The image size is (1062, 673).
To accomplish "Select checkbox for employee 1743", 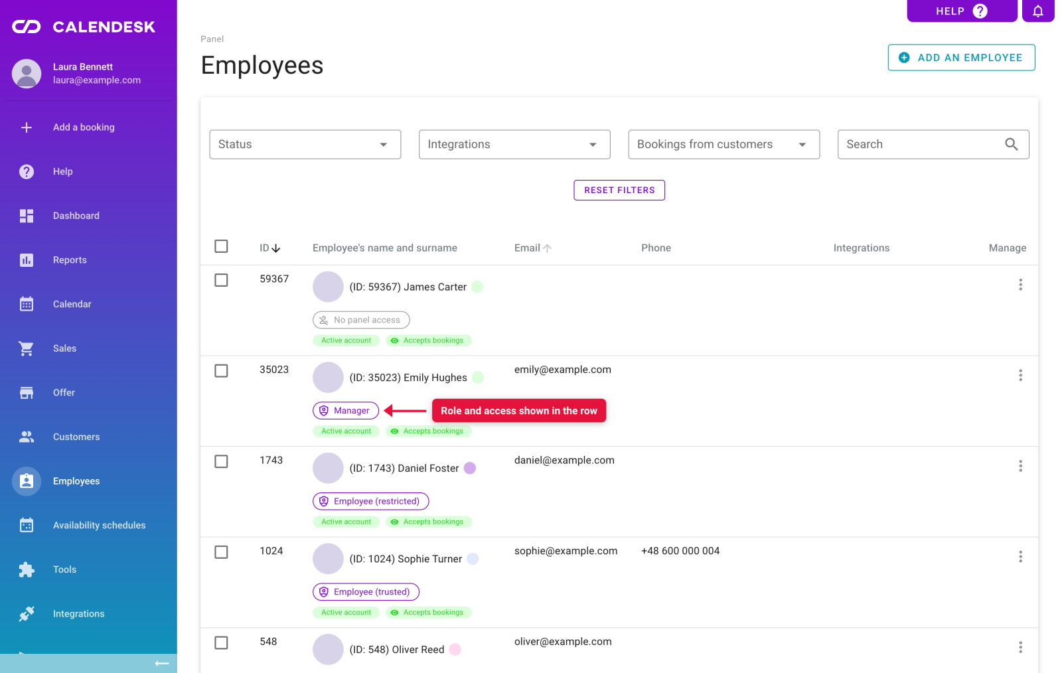I will point(222,461).
